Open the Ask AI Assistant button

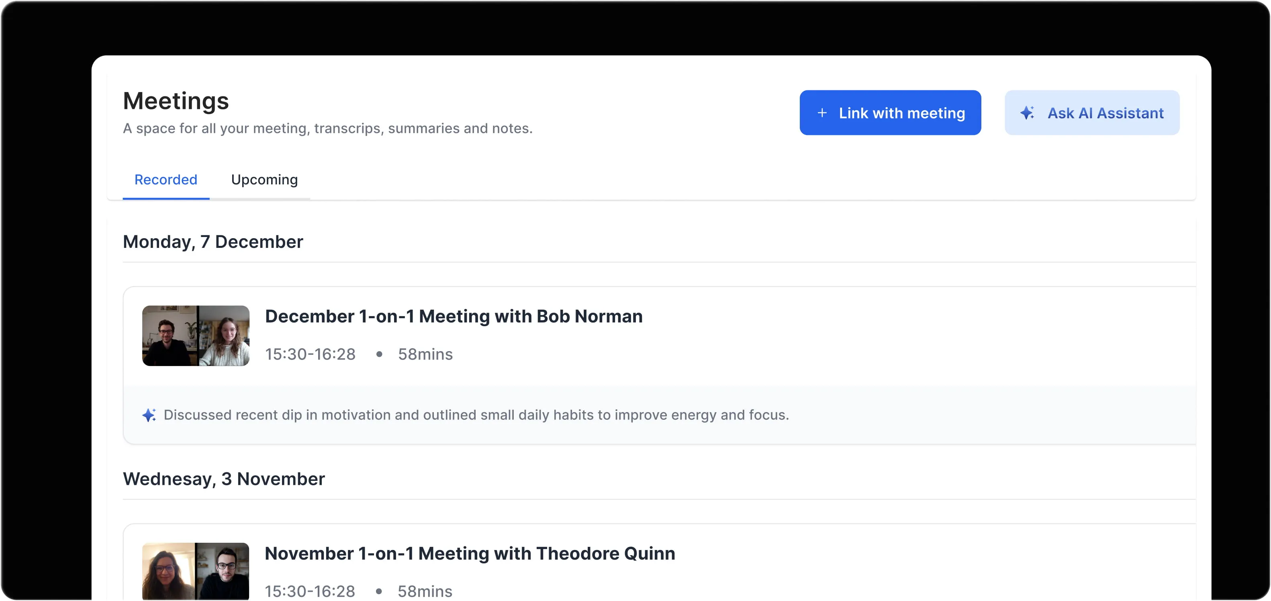point(1092,112)
